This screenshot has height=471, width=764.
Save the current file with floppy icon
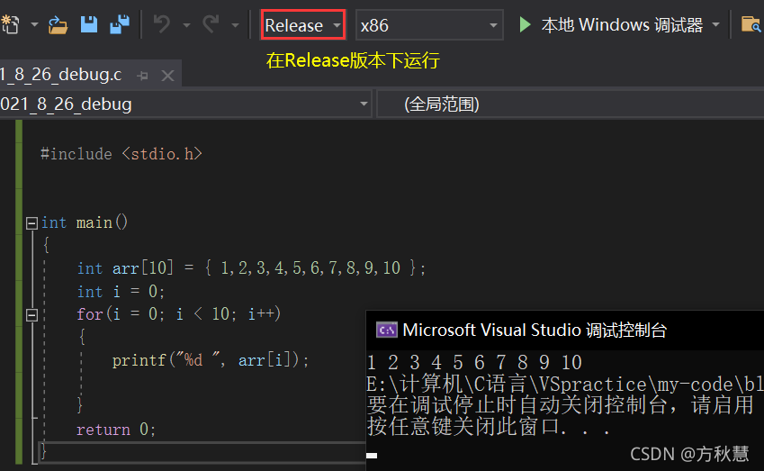point(89,24)
